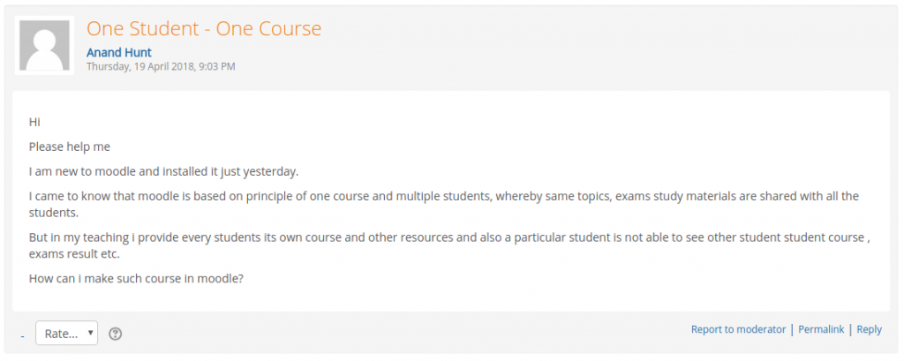The image size is (904, 361).
Task: Click the 'But in my teaching' line
Action: [x=449, y=237]
